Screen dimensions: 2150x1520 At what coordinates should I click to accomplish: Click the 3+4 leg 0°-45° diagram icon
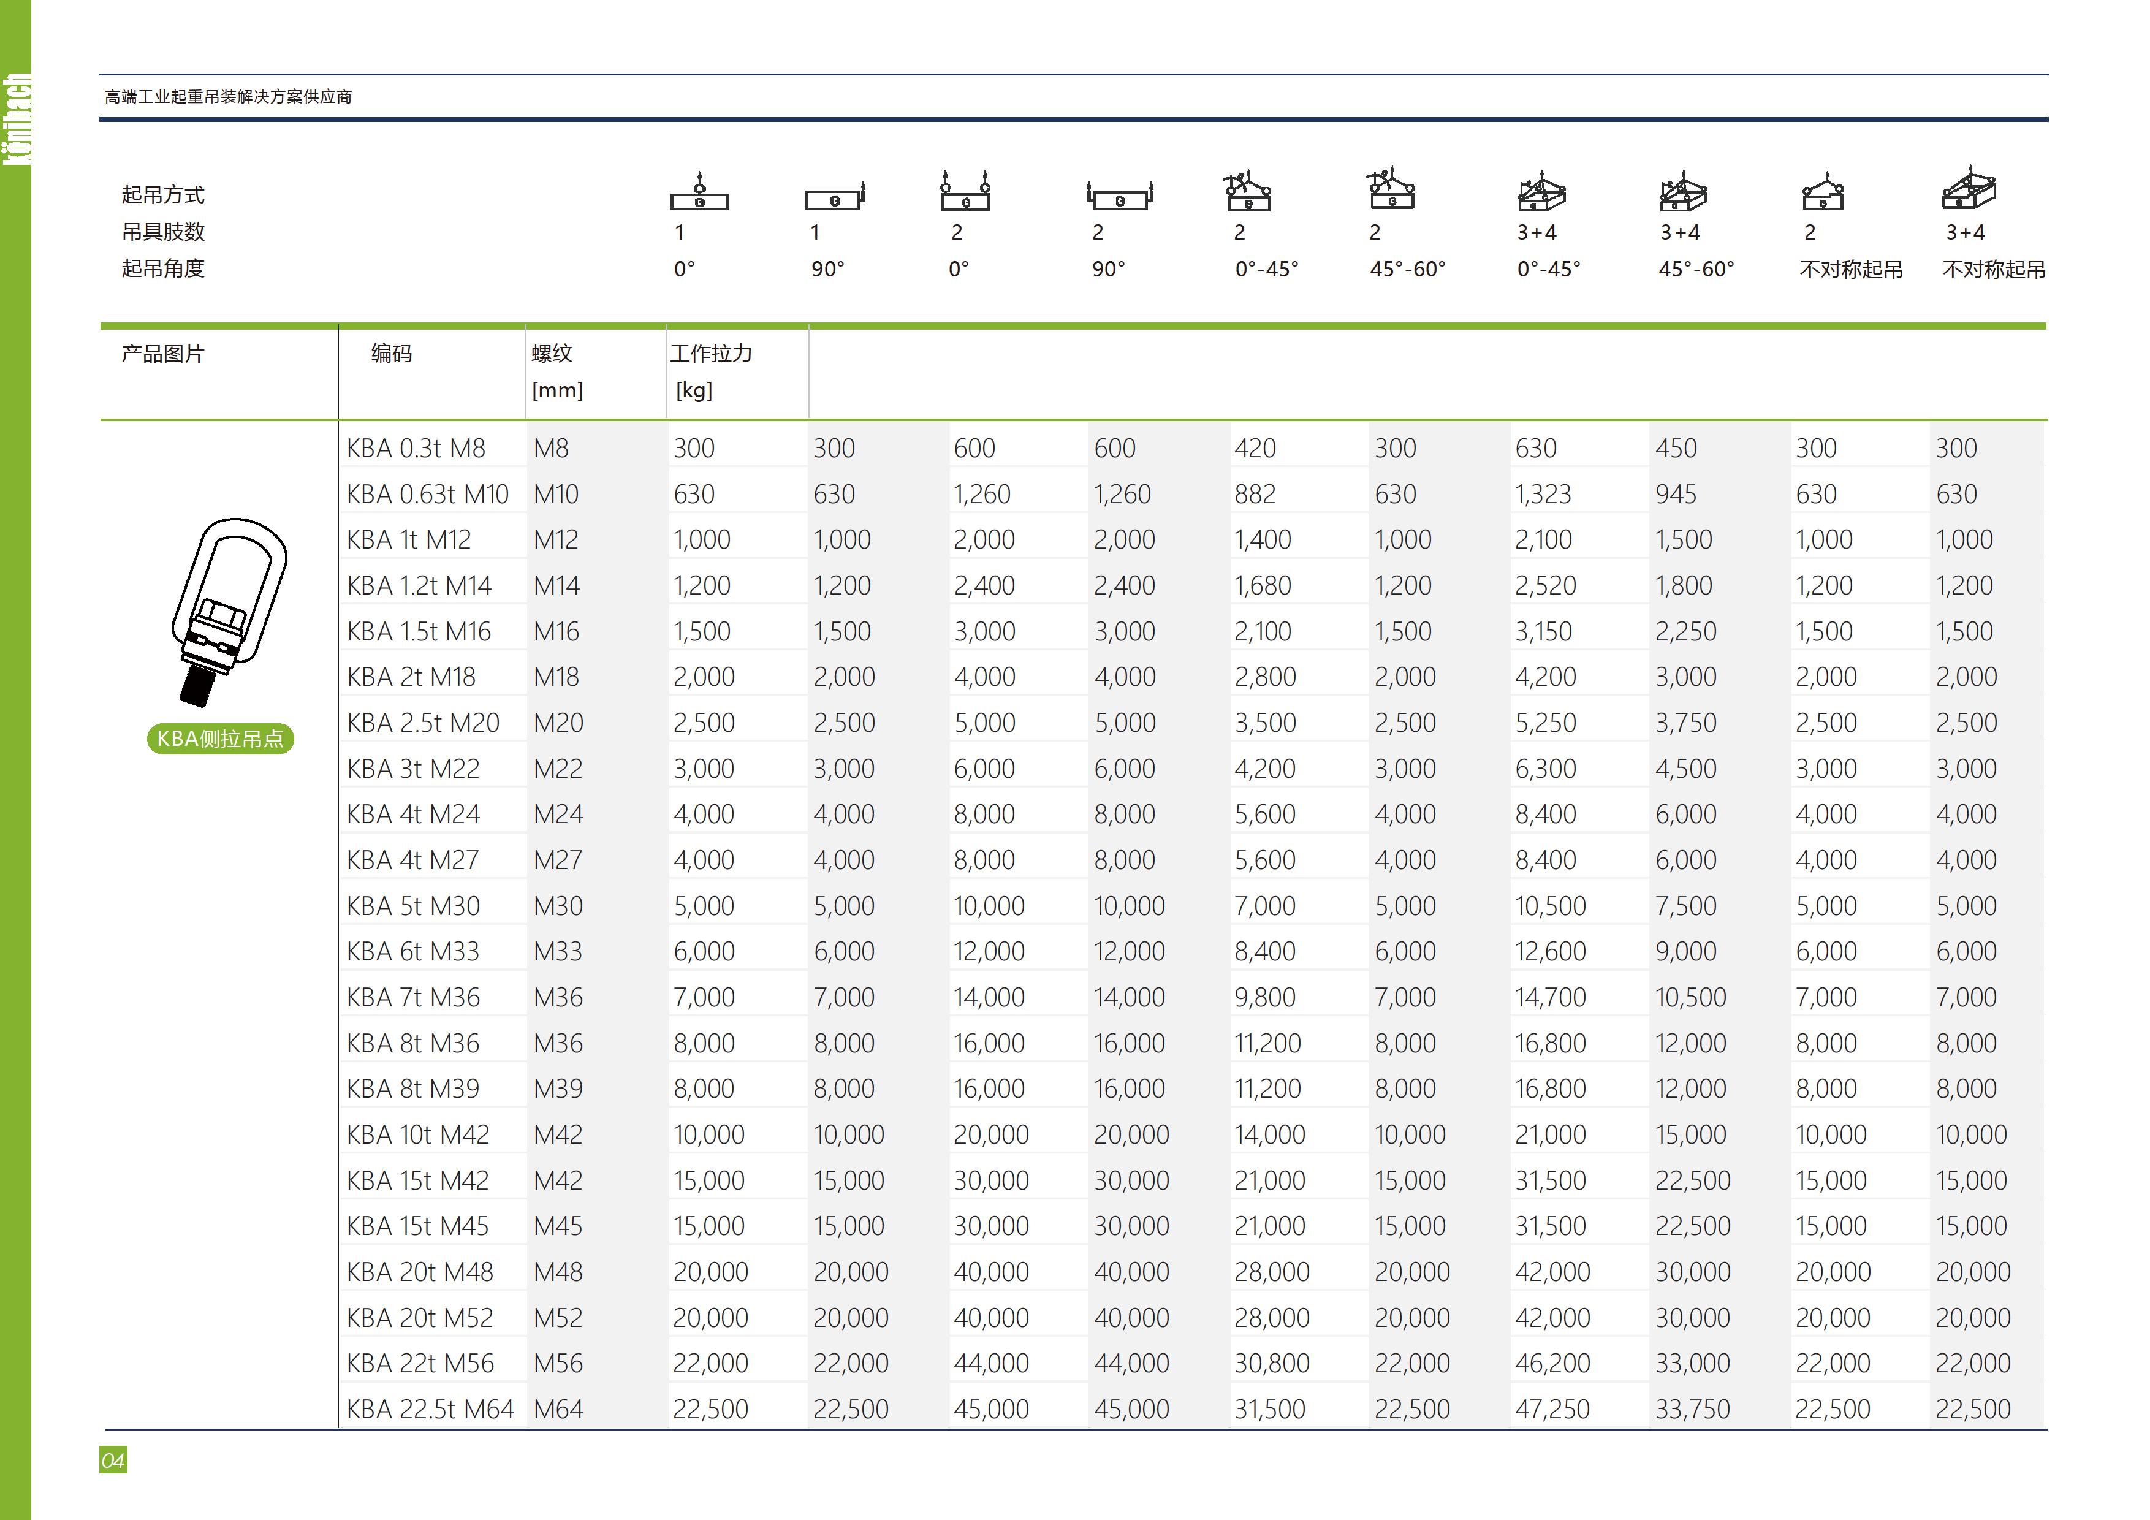pyautogui.click(x=1541, y=191)
